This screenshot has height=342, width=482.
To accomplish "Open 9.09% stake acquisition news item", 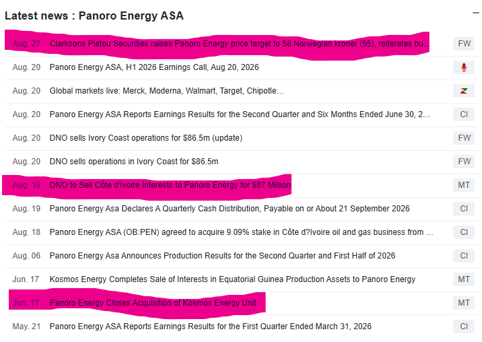I will click(x=241, y=232).
